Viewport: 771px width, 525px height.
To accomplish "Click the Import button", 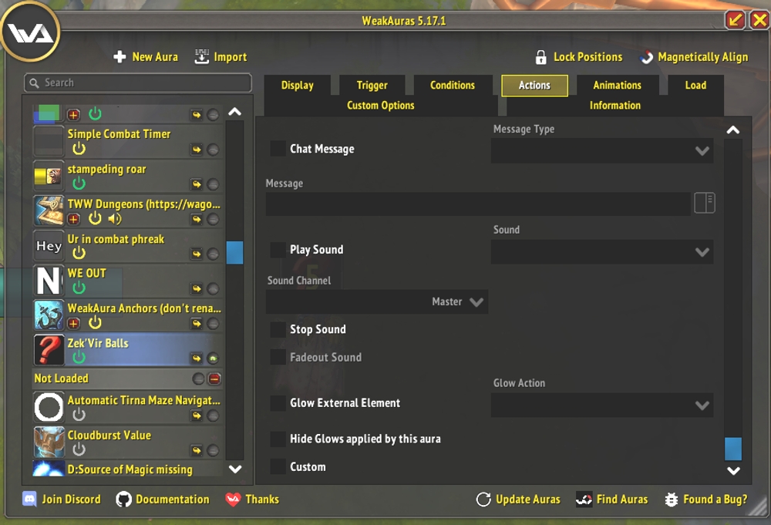I will click(x=221, y=57).
